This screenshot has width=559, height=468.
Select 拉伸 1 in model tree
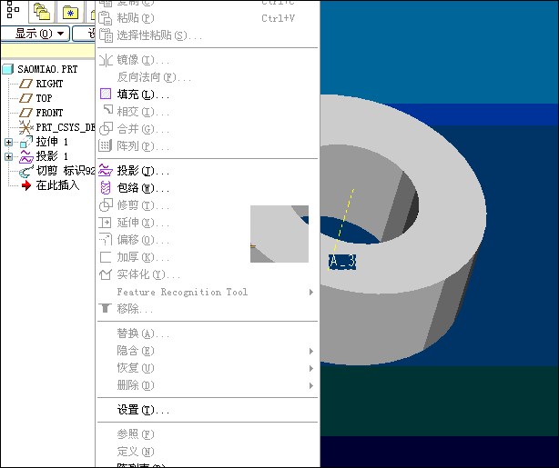pos(52,142)
